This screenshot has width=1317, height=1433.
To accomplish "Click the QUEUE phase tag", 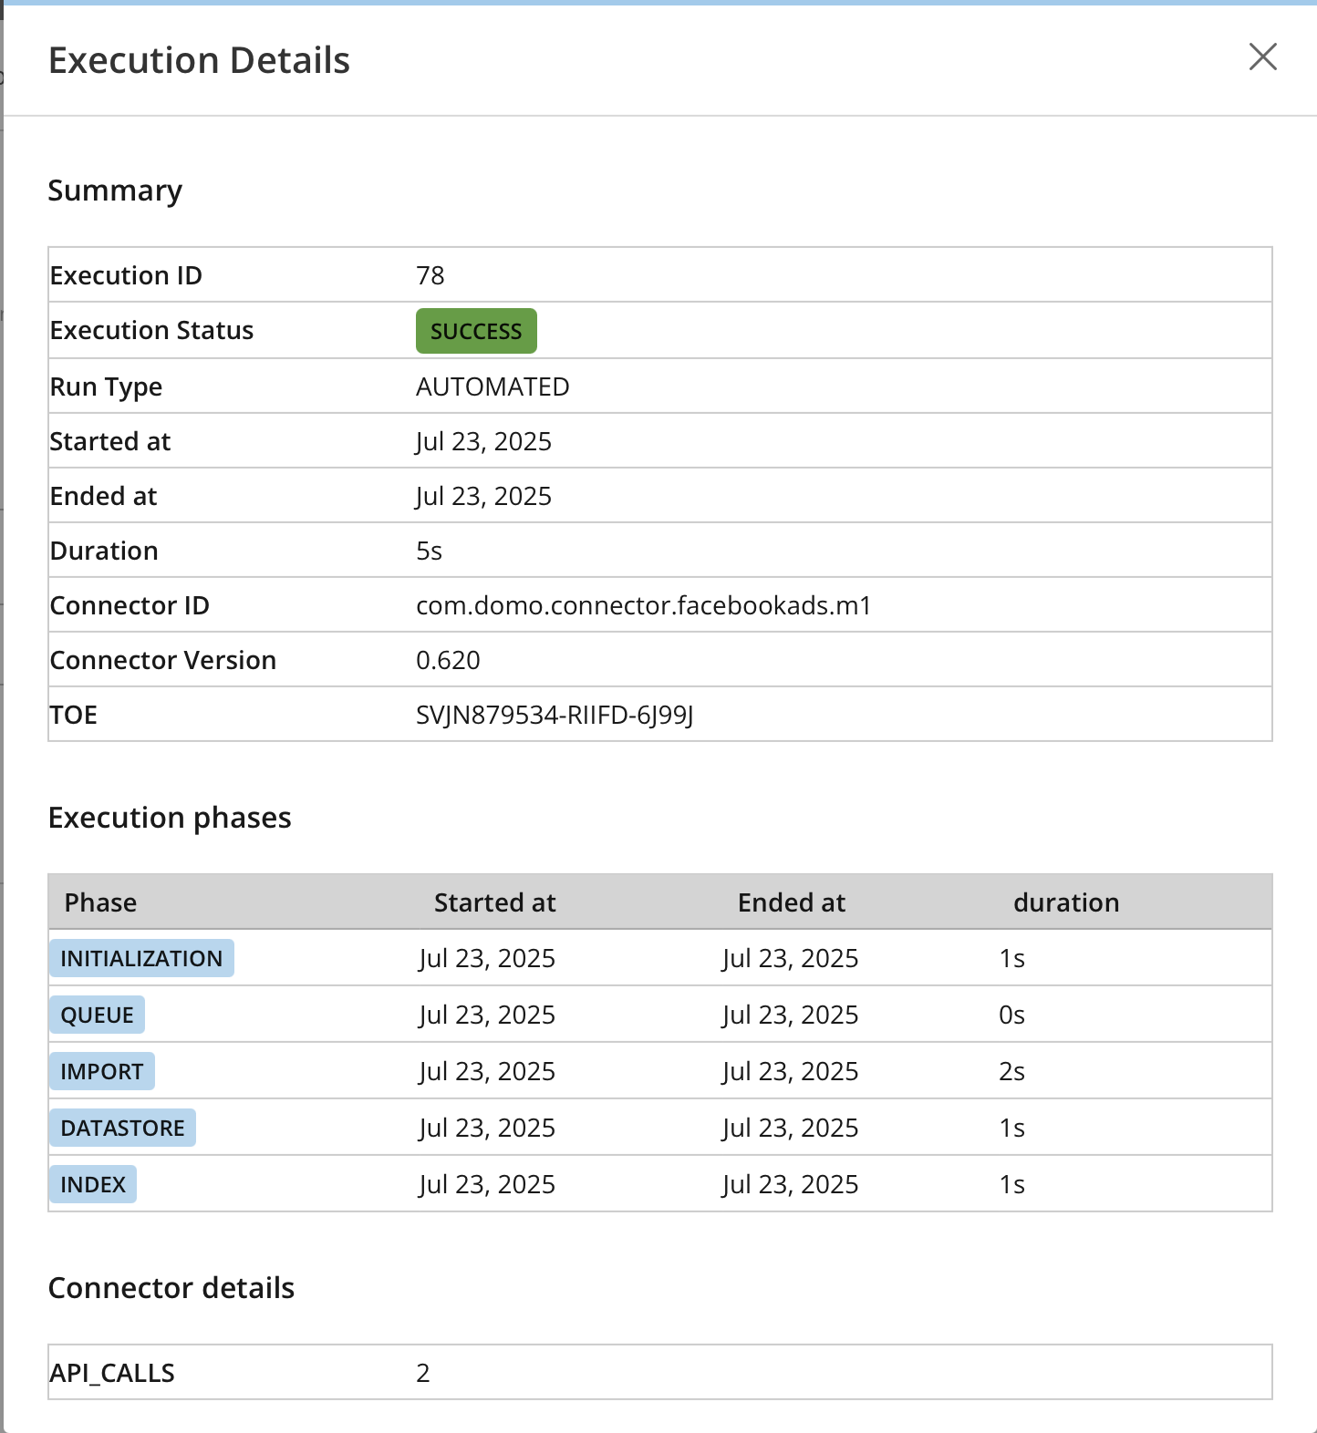I will 97,1015.
